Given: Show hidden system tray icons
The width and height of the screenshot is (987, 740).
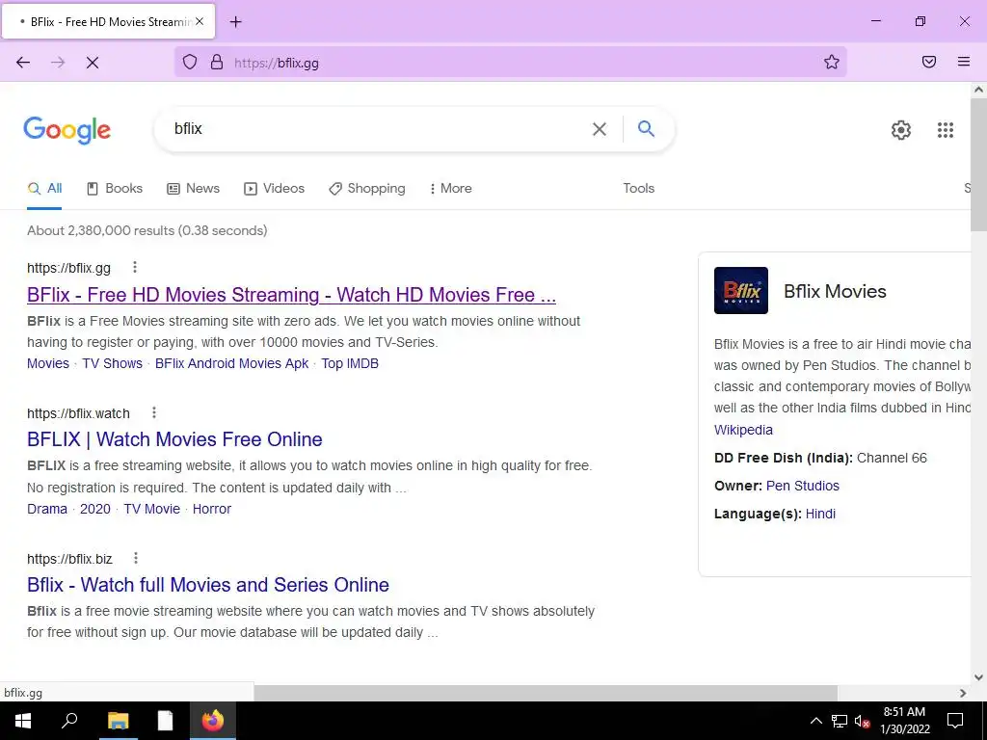Looking at the screenshot, I should tap(815, 721).
